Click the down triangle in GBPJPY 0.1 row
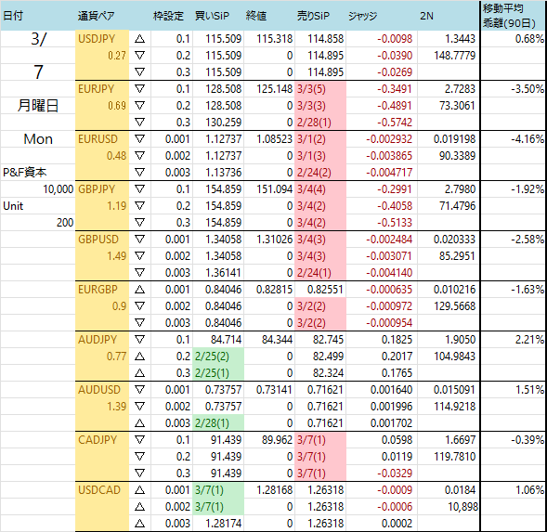Viewport: 547px width, 532px height. click(139, 189)
